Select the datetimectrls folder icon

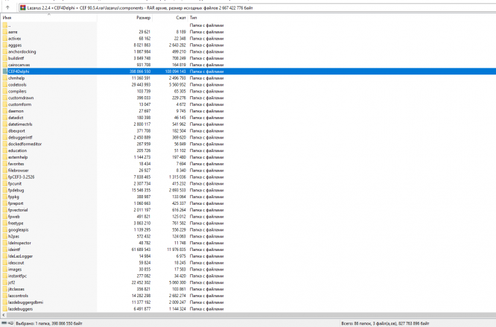pos(4,124)
